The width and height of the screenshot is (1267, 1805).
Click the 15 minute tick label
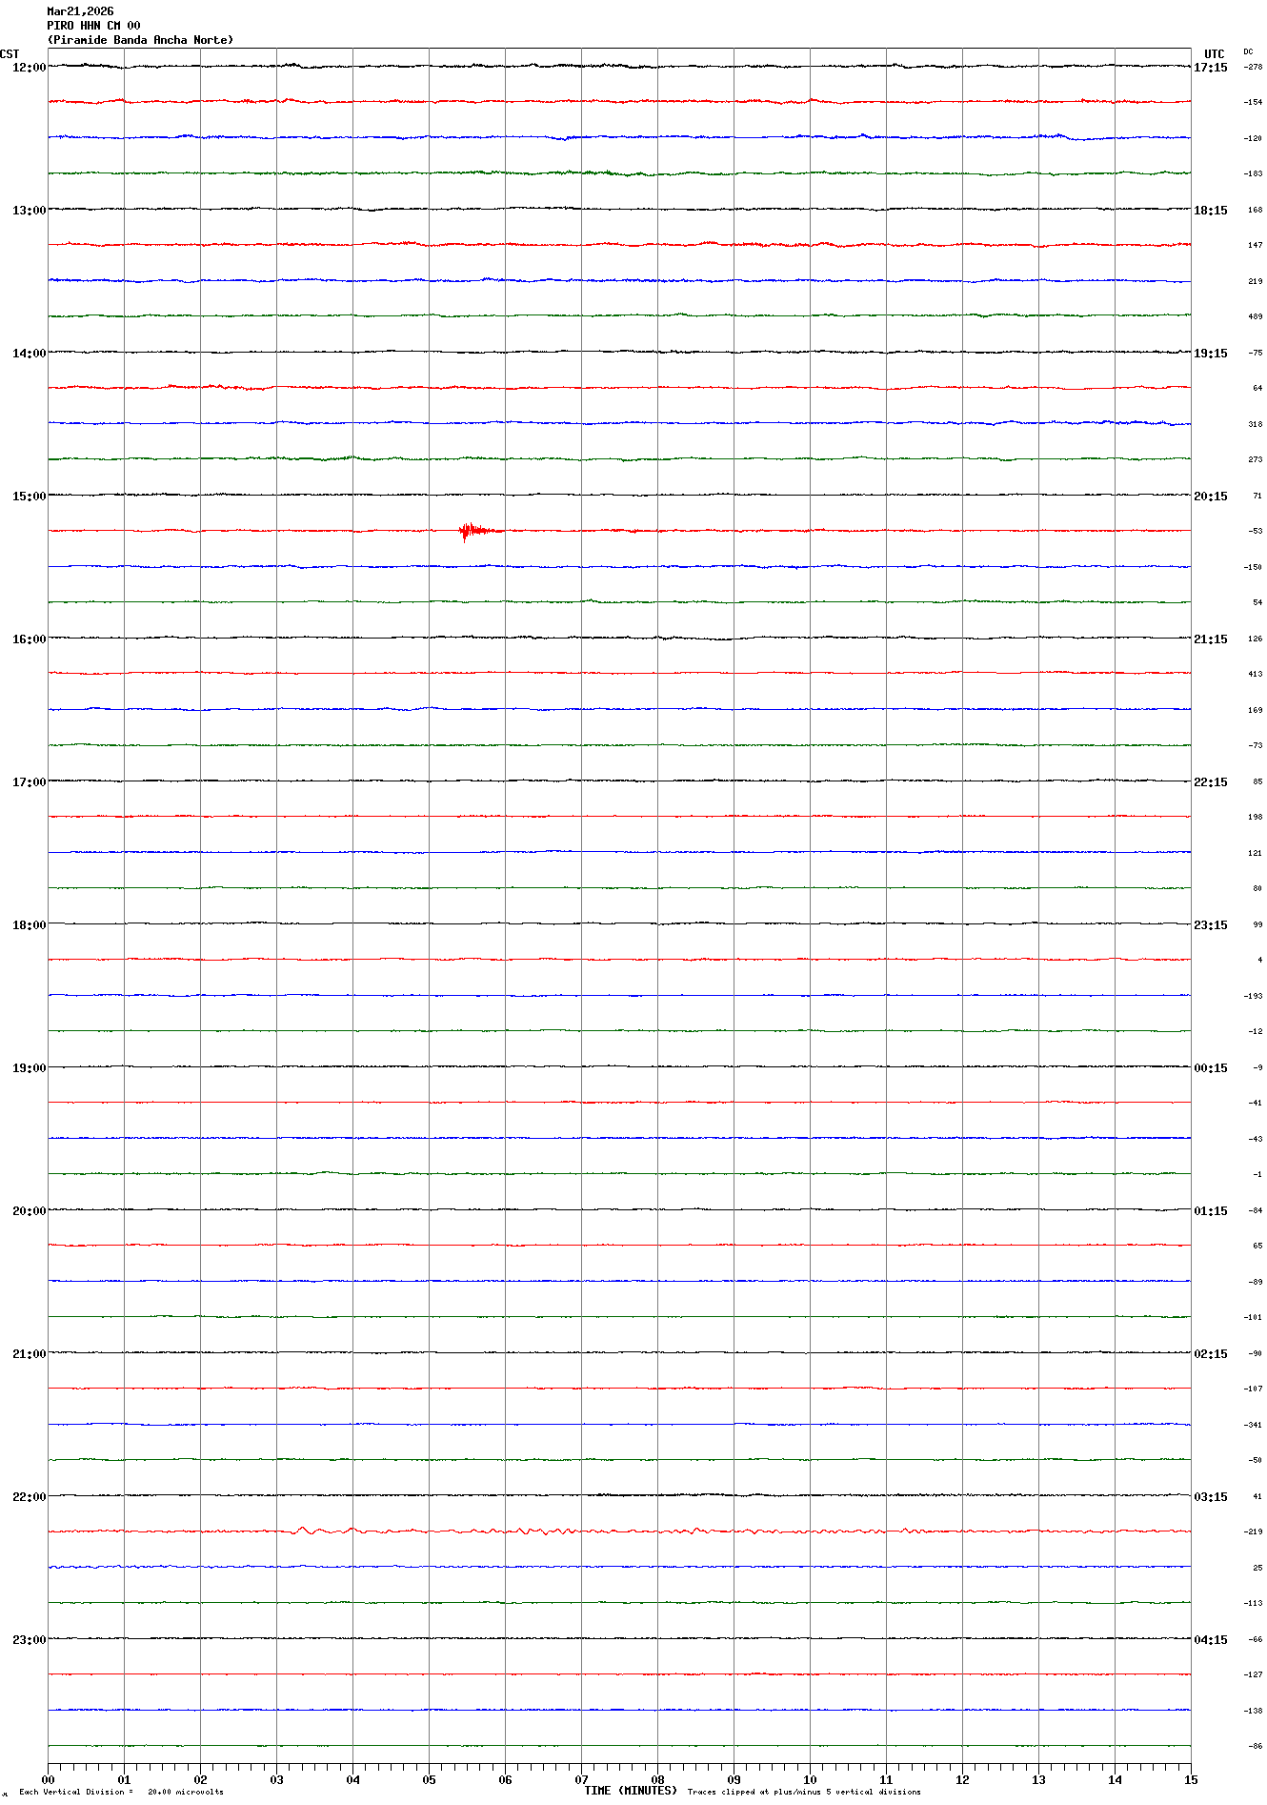tap(1190, 1779)
